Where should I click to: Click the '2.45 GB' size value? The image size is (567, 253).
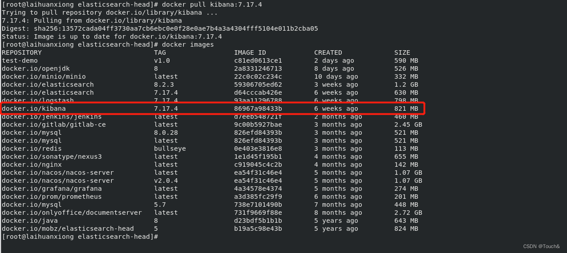pyautogui.click(x=408, y=124)
